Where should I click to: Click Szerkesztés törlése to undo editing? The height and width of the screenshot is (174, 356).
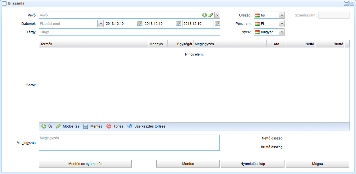coord(146,126)
